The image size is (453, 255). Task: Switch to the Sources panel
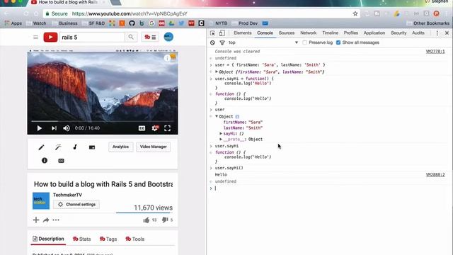pos(286,33)
